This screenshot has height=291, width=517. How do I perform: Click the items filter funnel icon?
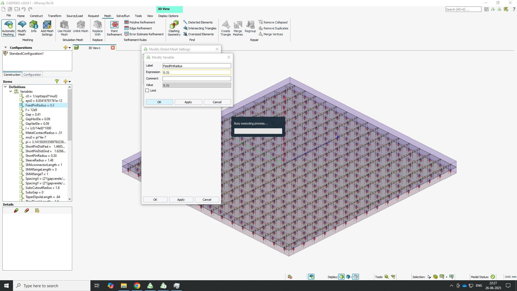coord(57,81)
